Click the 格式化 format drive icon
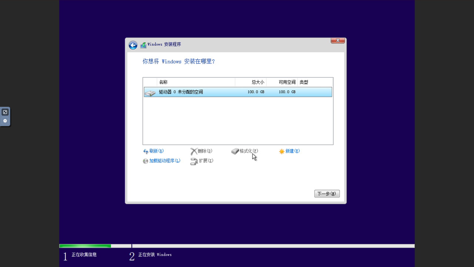This screenshot has width=474, height=267. (235, 151)
